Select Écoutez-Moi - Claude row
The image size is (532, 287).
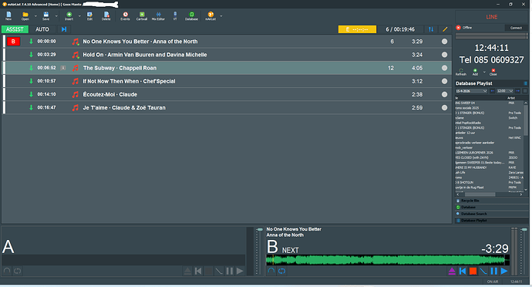[227, 94]
